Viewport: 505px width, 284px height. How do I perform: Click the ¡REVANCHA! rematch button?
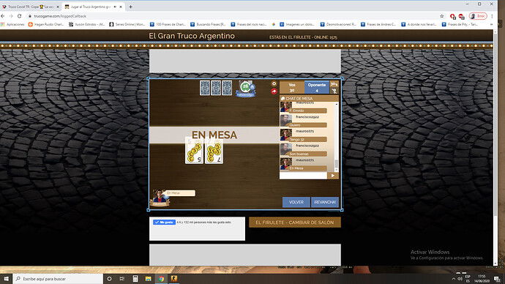[325, 202]
